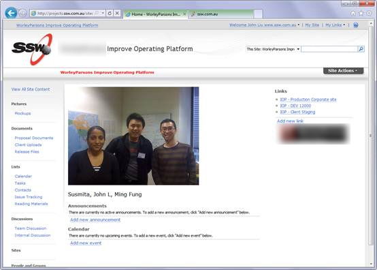
Task: Open the Lists heading in sidebar
Action: point(16,166)
